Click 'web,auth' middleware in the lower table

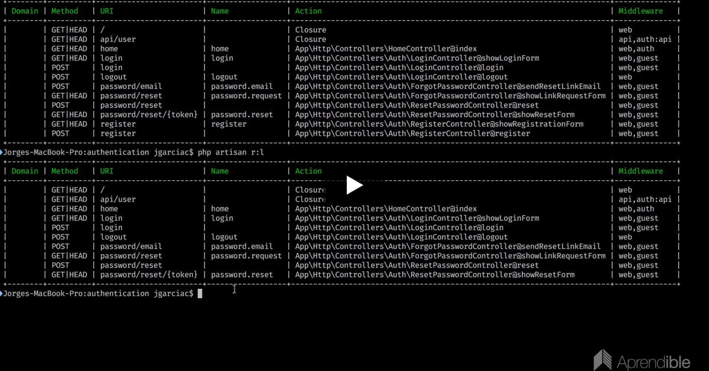(636, 209)
